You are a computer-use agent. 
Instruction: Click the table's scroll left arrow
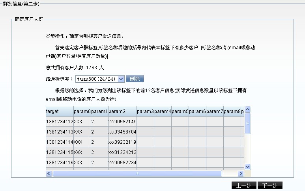click(49, 173)
